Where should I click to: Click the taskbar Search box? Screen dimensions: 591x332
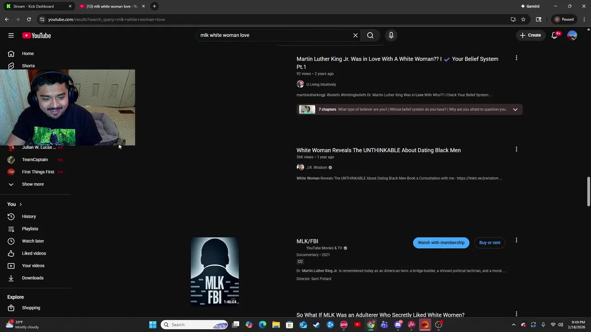[x=194, y=325]
